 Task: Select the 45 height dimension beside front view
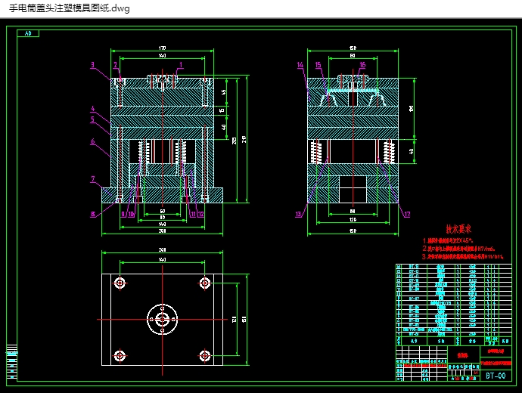[x=224, y=92]
